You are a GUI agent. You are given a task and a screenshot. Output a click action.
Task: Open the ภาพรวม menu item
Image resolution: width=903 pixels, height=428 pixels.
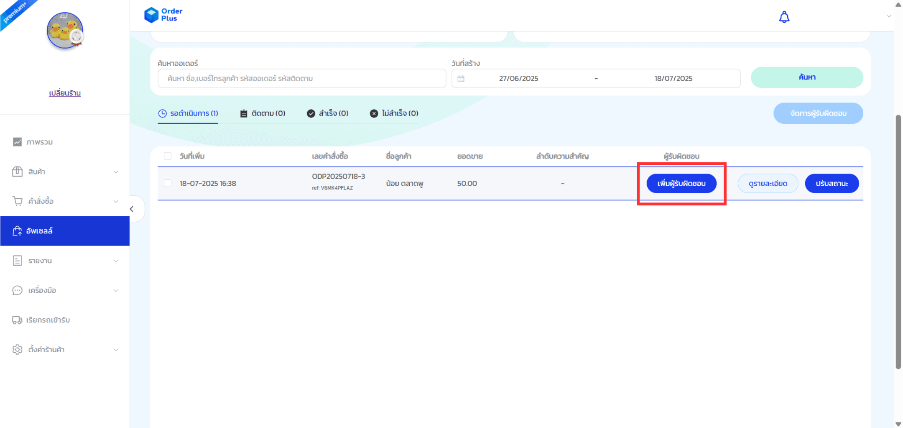coord(65,142)
